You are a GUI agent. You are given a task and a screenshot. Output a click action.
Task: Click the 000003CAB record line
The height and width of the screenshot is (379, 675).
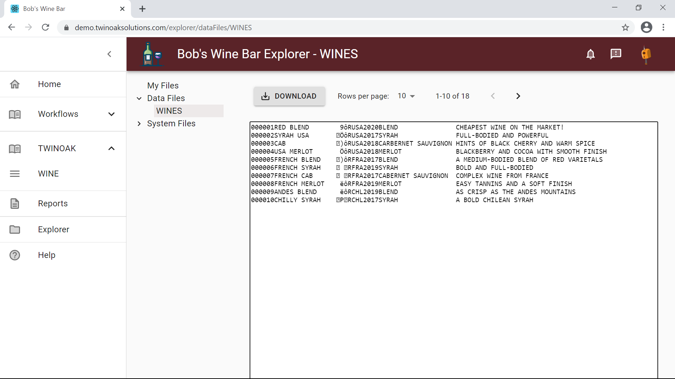coord(423,144)
